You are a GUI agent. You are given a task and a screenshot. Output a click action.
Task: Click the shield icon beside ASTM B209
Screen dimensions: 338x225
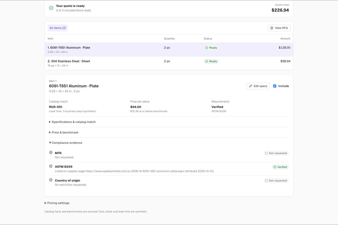click(51, 166)
